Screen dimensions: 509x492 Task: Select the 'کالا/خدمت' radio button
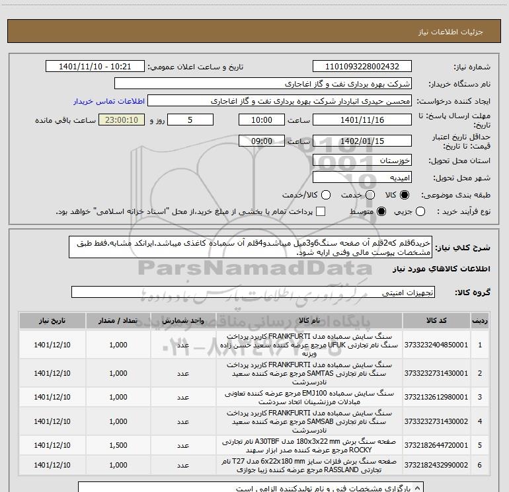tap(326, 195)
